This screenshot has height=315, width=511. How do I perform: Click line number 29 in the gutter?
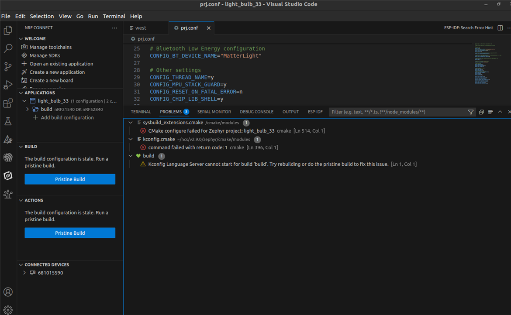point(137,78)
